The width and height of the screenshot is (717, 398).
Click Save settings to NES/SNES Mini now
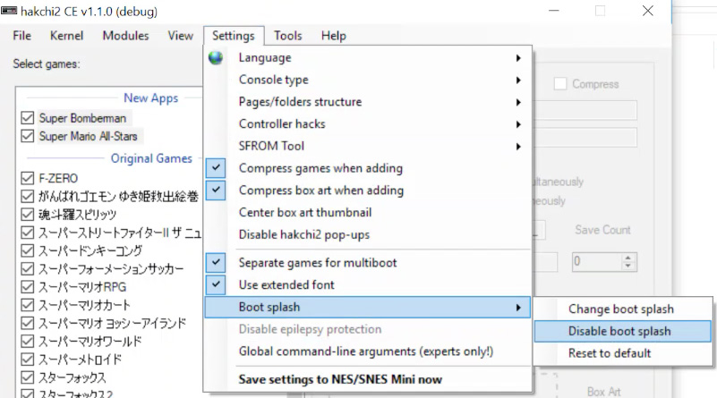368,379
